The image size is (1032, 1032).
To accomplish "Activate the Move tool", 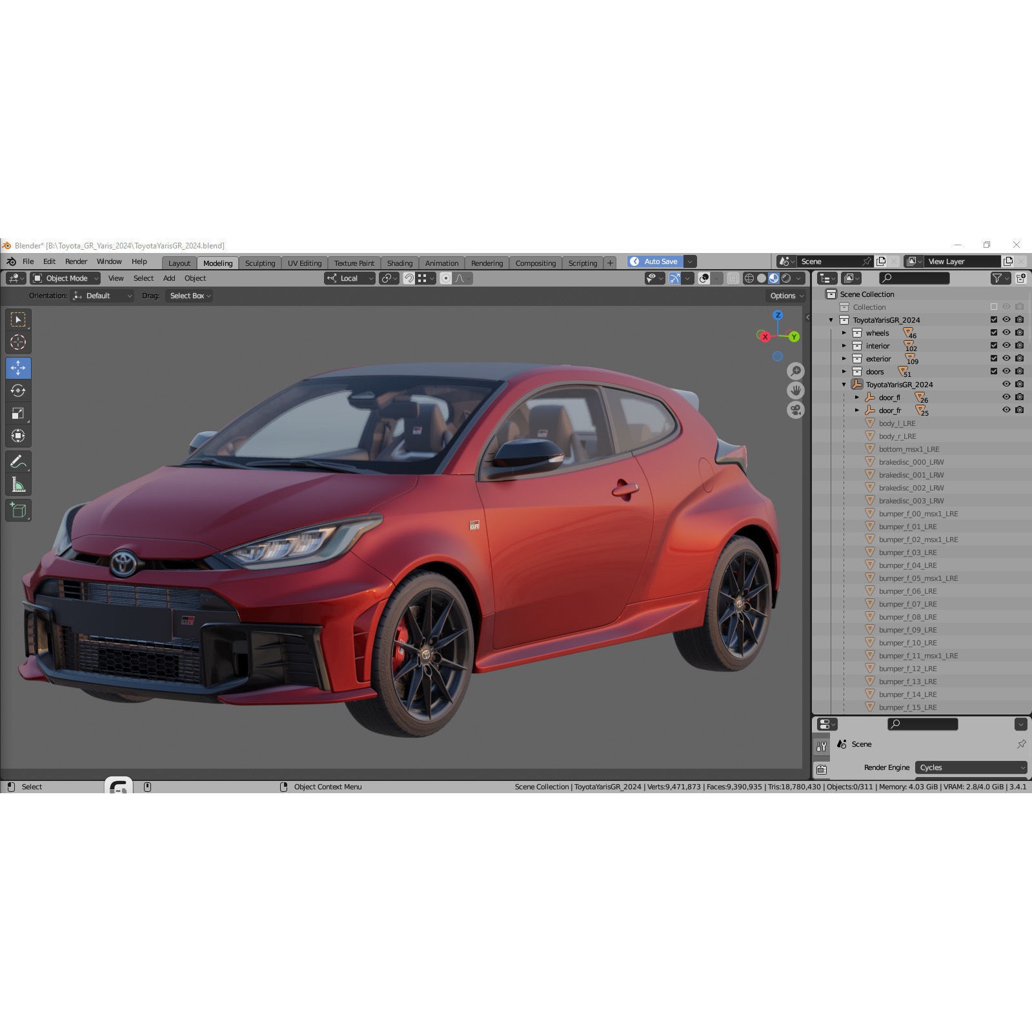I will (18, 368).
